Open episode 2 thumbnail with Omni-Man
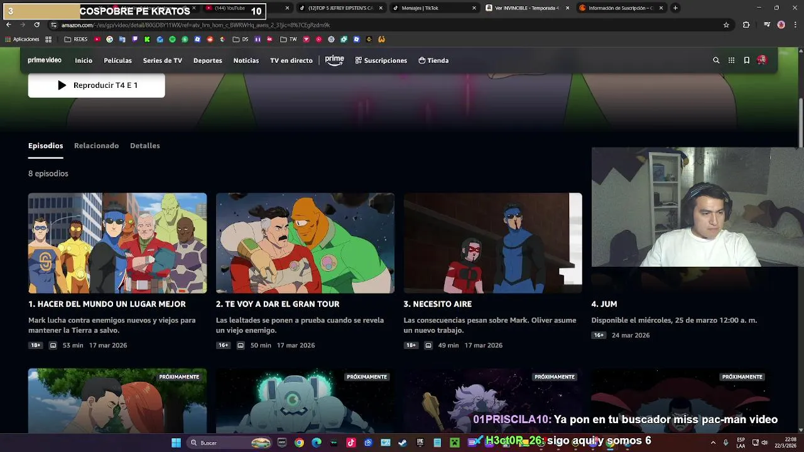 [x=305, y=243]
